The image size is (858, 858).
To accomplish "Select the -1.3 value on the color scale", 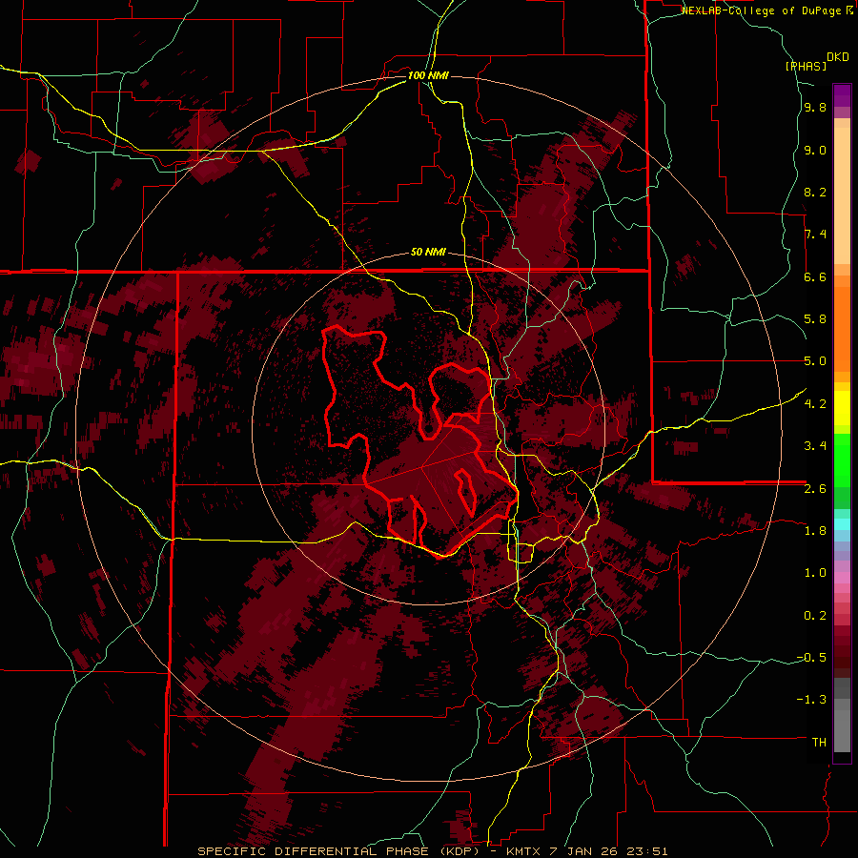I will (811, 700).
